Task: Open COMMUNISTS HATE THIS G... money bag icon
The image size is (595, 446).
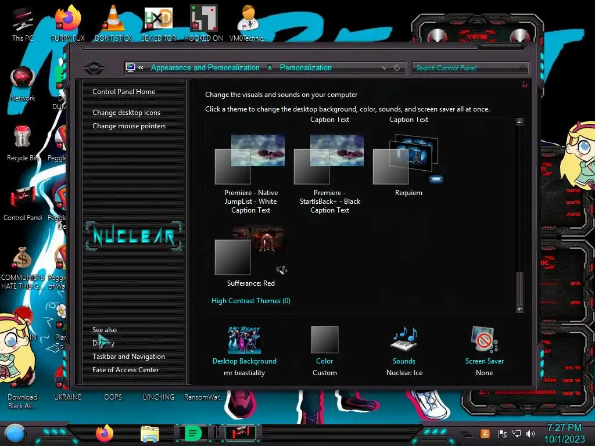Action: pyautogui.click(x=23, y=268)
